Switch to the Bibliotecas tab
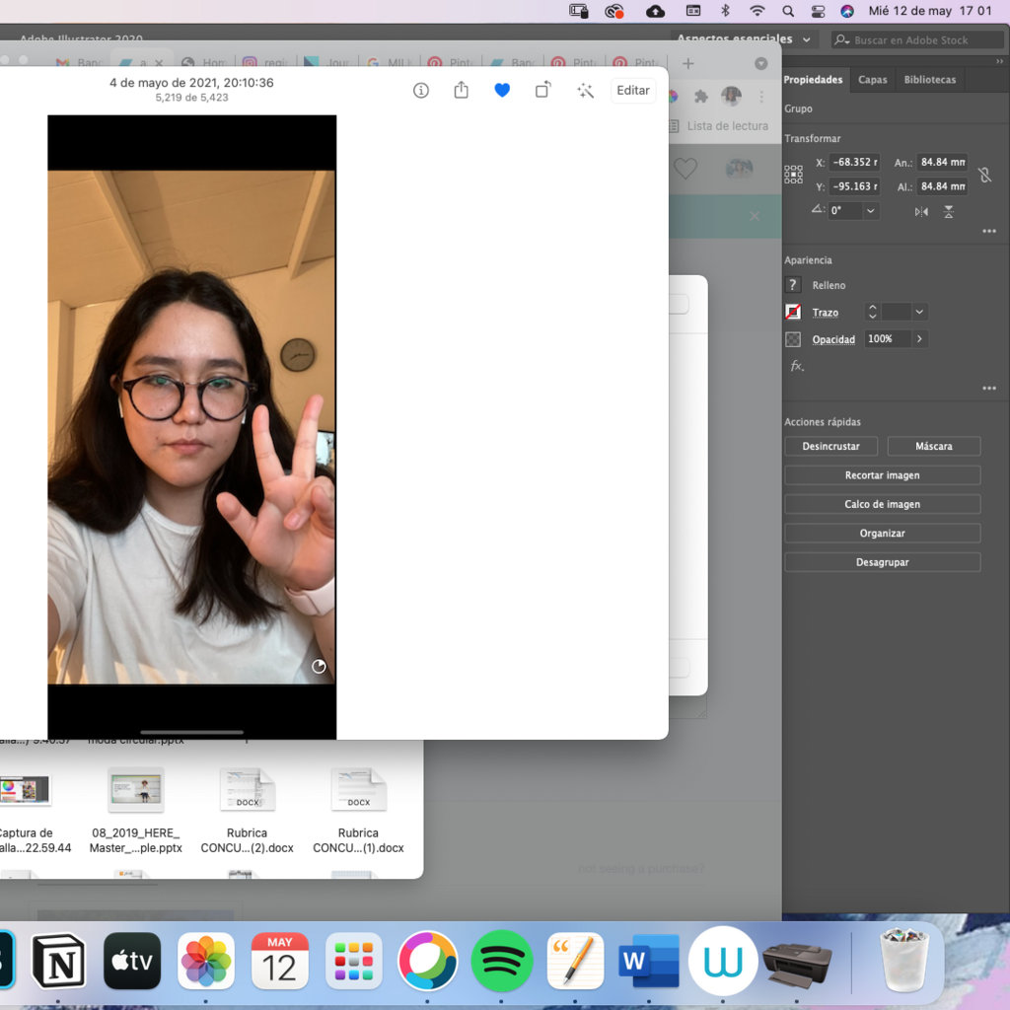 click(929, 80)
